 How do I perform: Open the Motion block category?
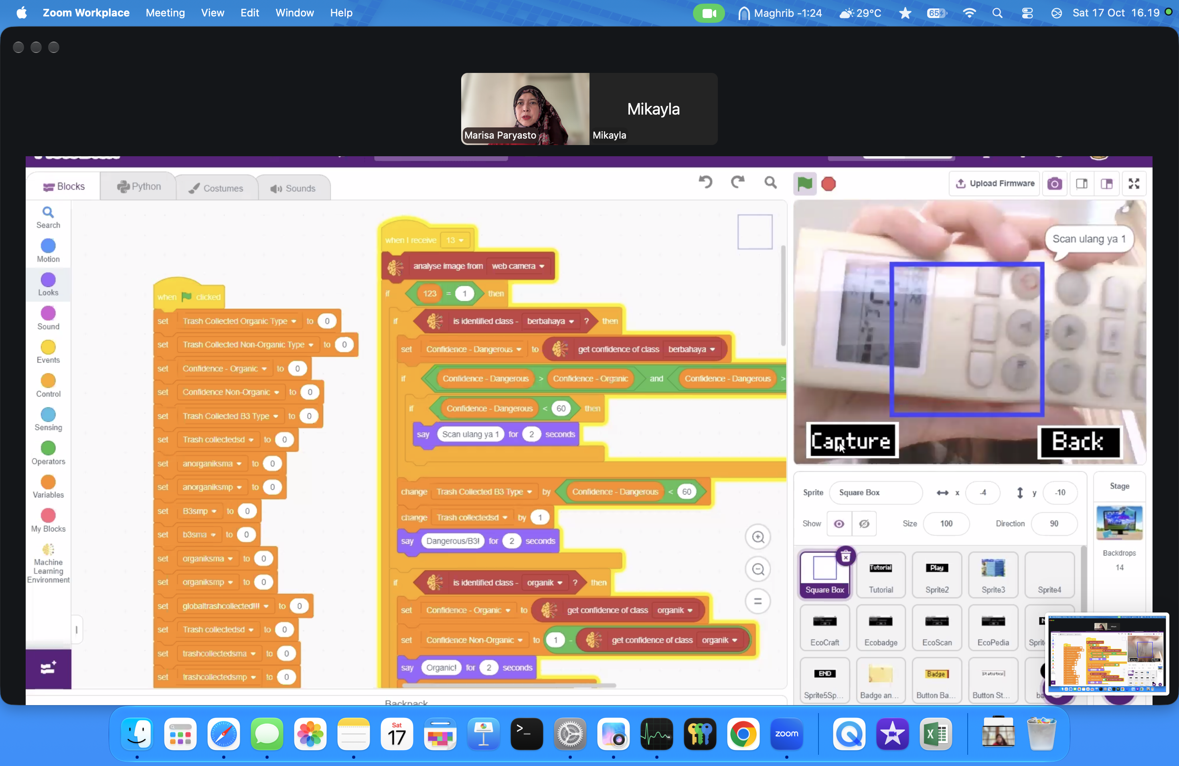[x=48, y=251]
